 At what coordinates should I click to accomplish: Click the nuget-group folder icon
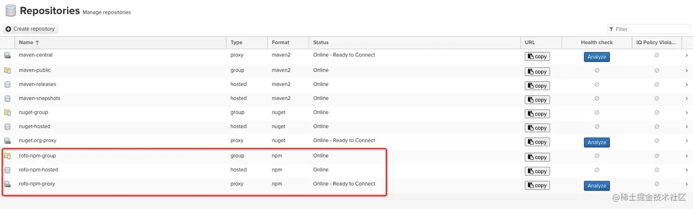click(7, 113)
